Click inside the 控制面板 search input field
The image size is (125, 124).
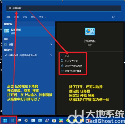(63, 8)
